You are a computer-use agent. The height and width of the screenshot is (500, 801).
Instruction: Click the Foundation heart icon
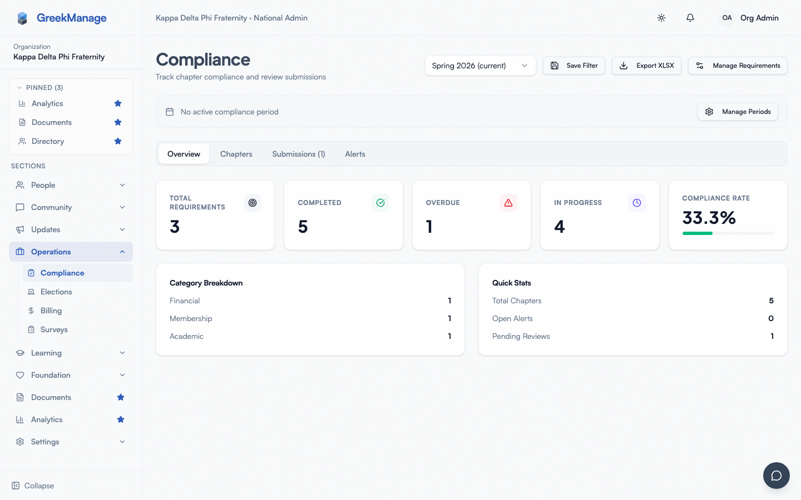pyautogui.click(x=20, y=375)
